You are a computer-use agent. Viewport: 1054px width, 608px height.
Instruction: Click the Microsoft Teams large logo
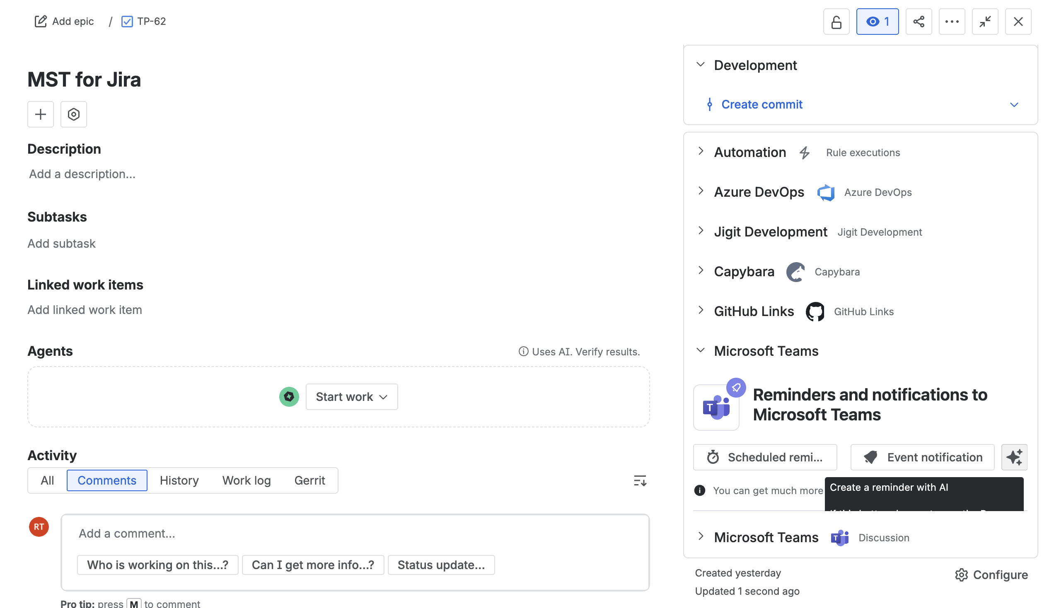(x=716, y=408)
